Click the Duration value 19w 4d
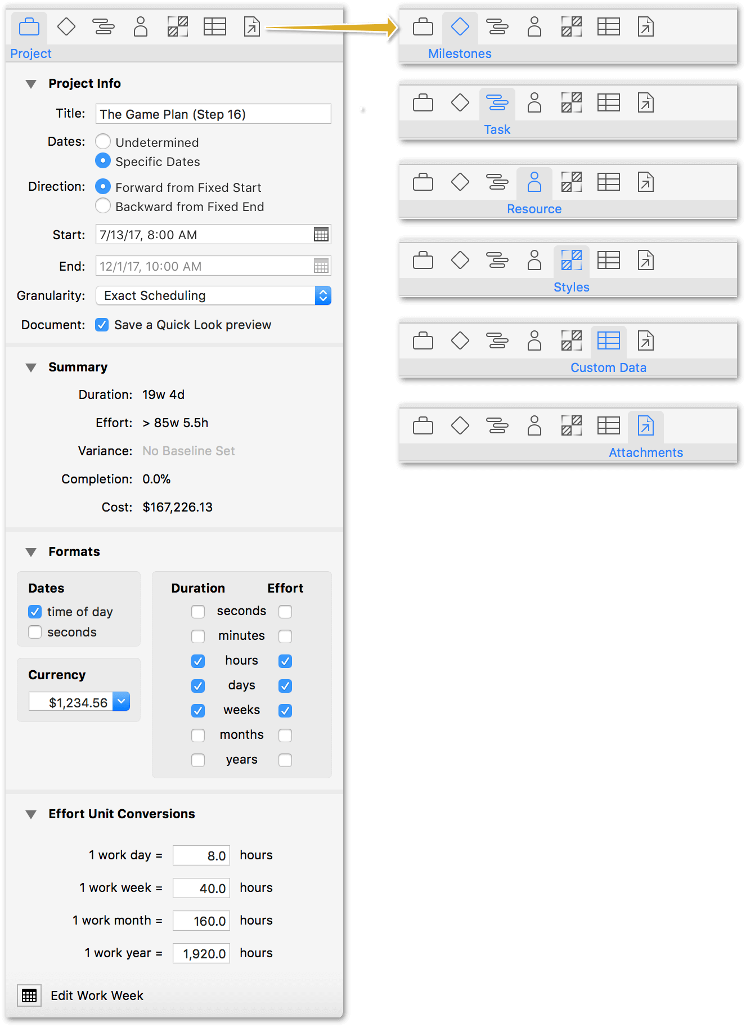 (x=163, y=394)
